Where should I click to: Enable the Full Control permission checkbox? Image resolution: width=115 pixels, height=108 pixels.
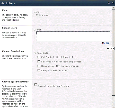point(39,57)
